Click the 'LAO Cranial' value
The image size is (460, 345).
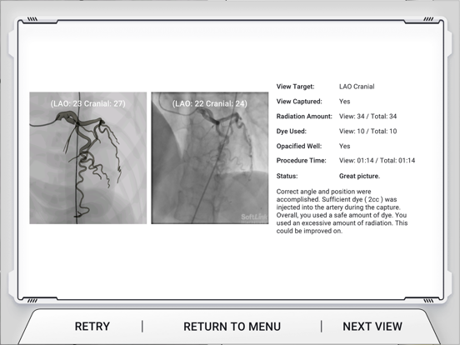(x=357, y=87)
